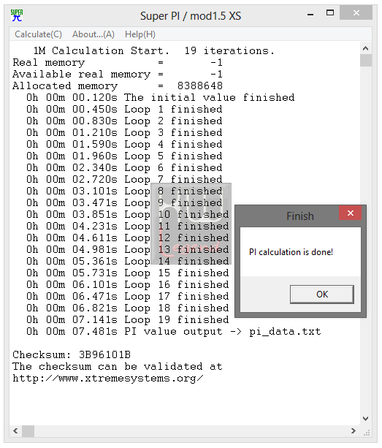
Task: Maximize the Super PI window
Action: click(x=330, y=13)
